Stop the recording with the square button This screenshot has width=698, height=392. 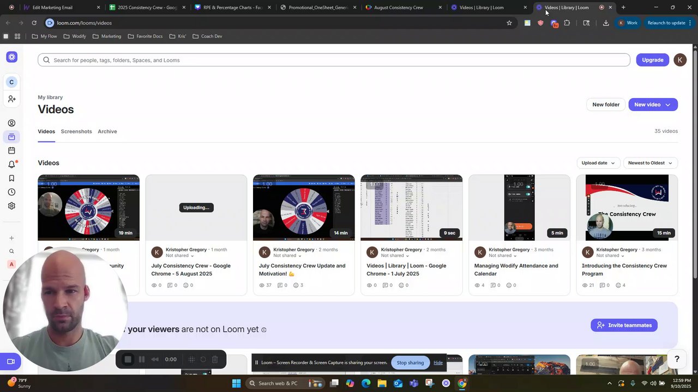click(128, 359)
